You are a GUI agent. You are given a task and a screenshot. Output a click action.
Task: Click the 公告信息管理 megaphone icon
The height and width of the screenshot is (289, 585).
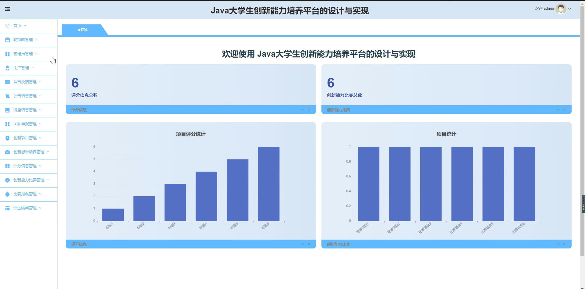(7, 96)
